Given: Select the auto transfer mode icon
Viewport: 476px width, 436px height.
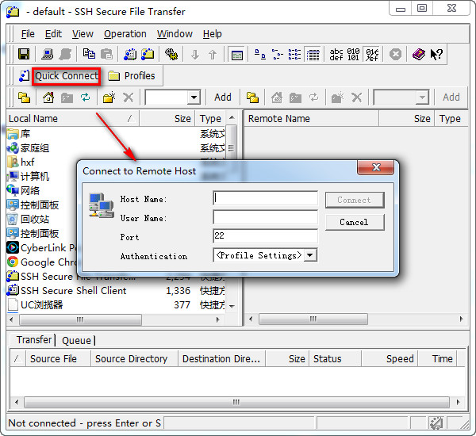Looking at the screenshot, I should coord(372,55).
